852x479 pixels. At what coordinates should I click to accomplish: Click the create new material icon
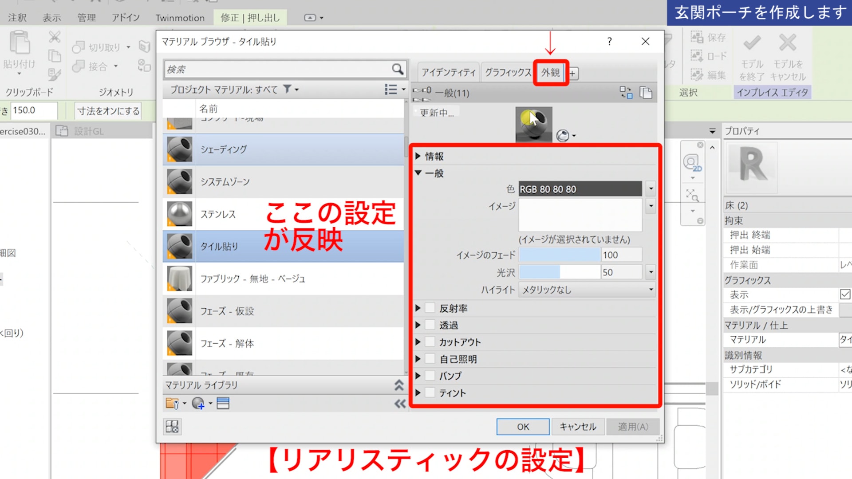point(198,403)
